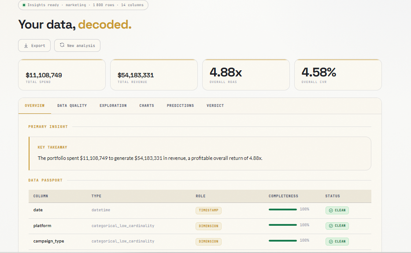Click the 'datetime' type cell
Screen dimensions: 411x253
coord(100,210)
